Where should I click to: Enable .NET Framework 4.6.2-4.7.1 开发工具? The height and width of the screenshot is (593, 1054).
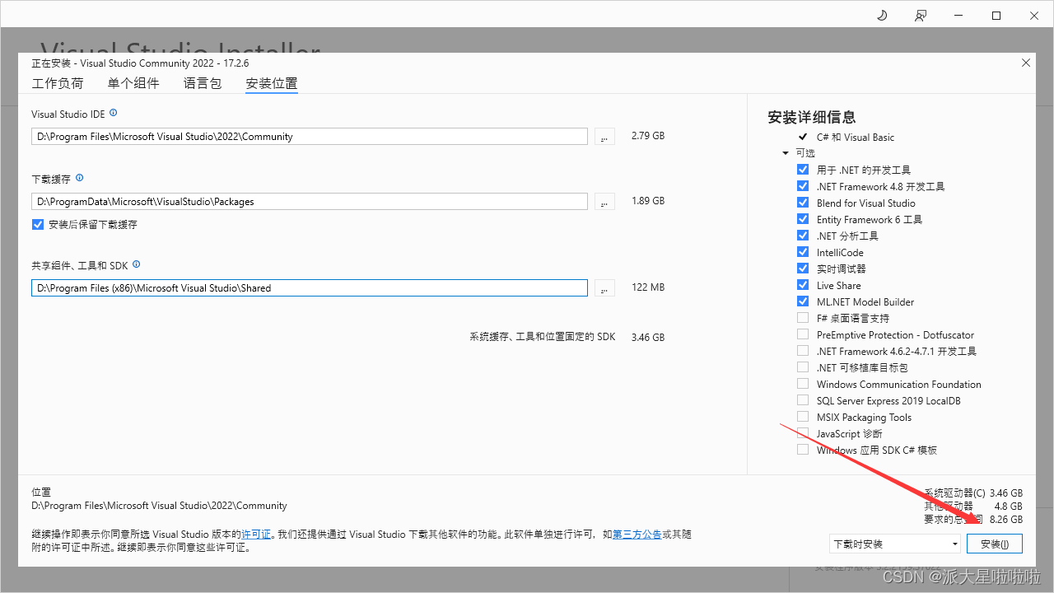803,351
